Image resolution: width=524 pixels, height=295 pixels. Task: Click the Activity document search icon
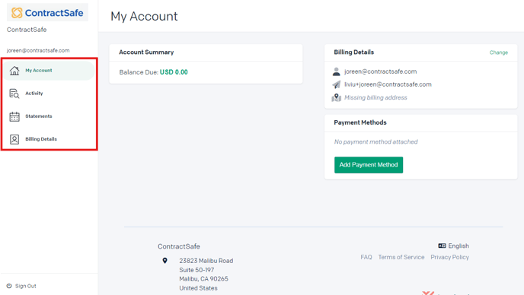(14, 94)
